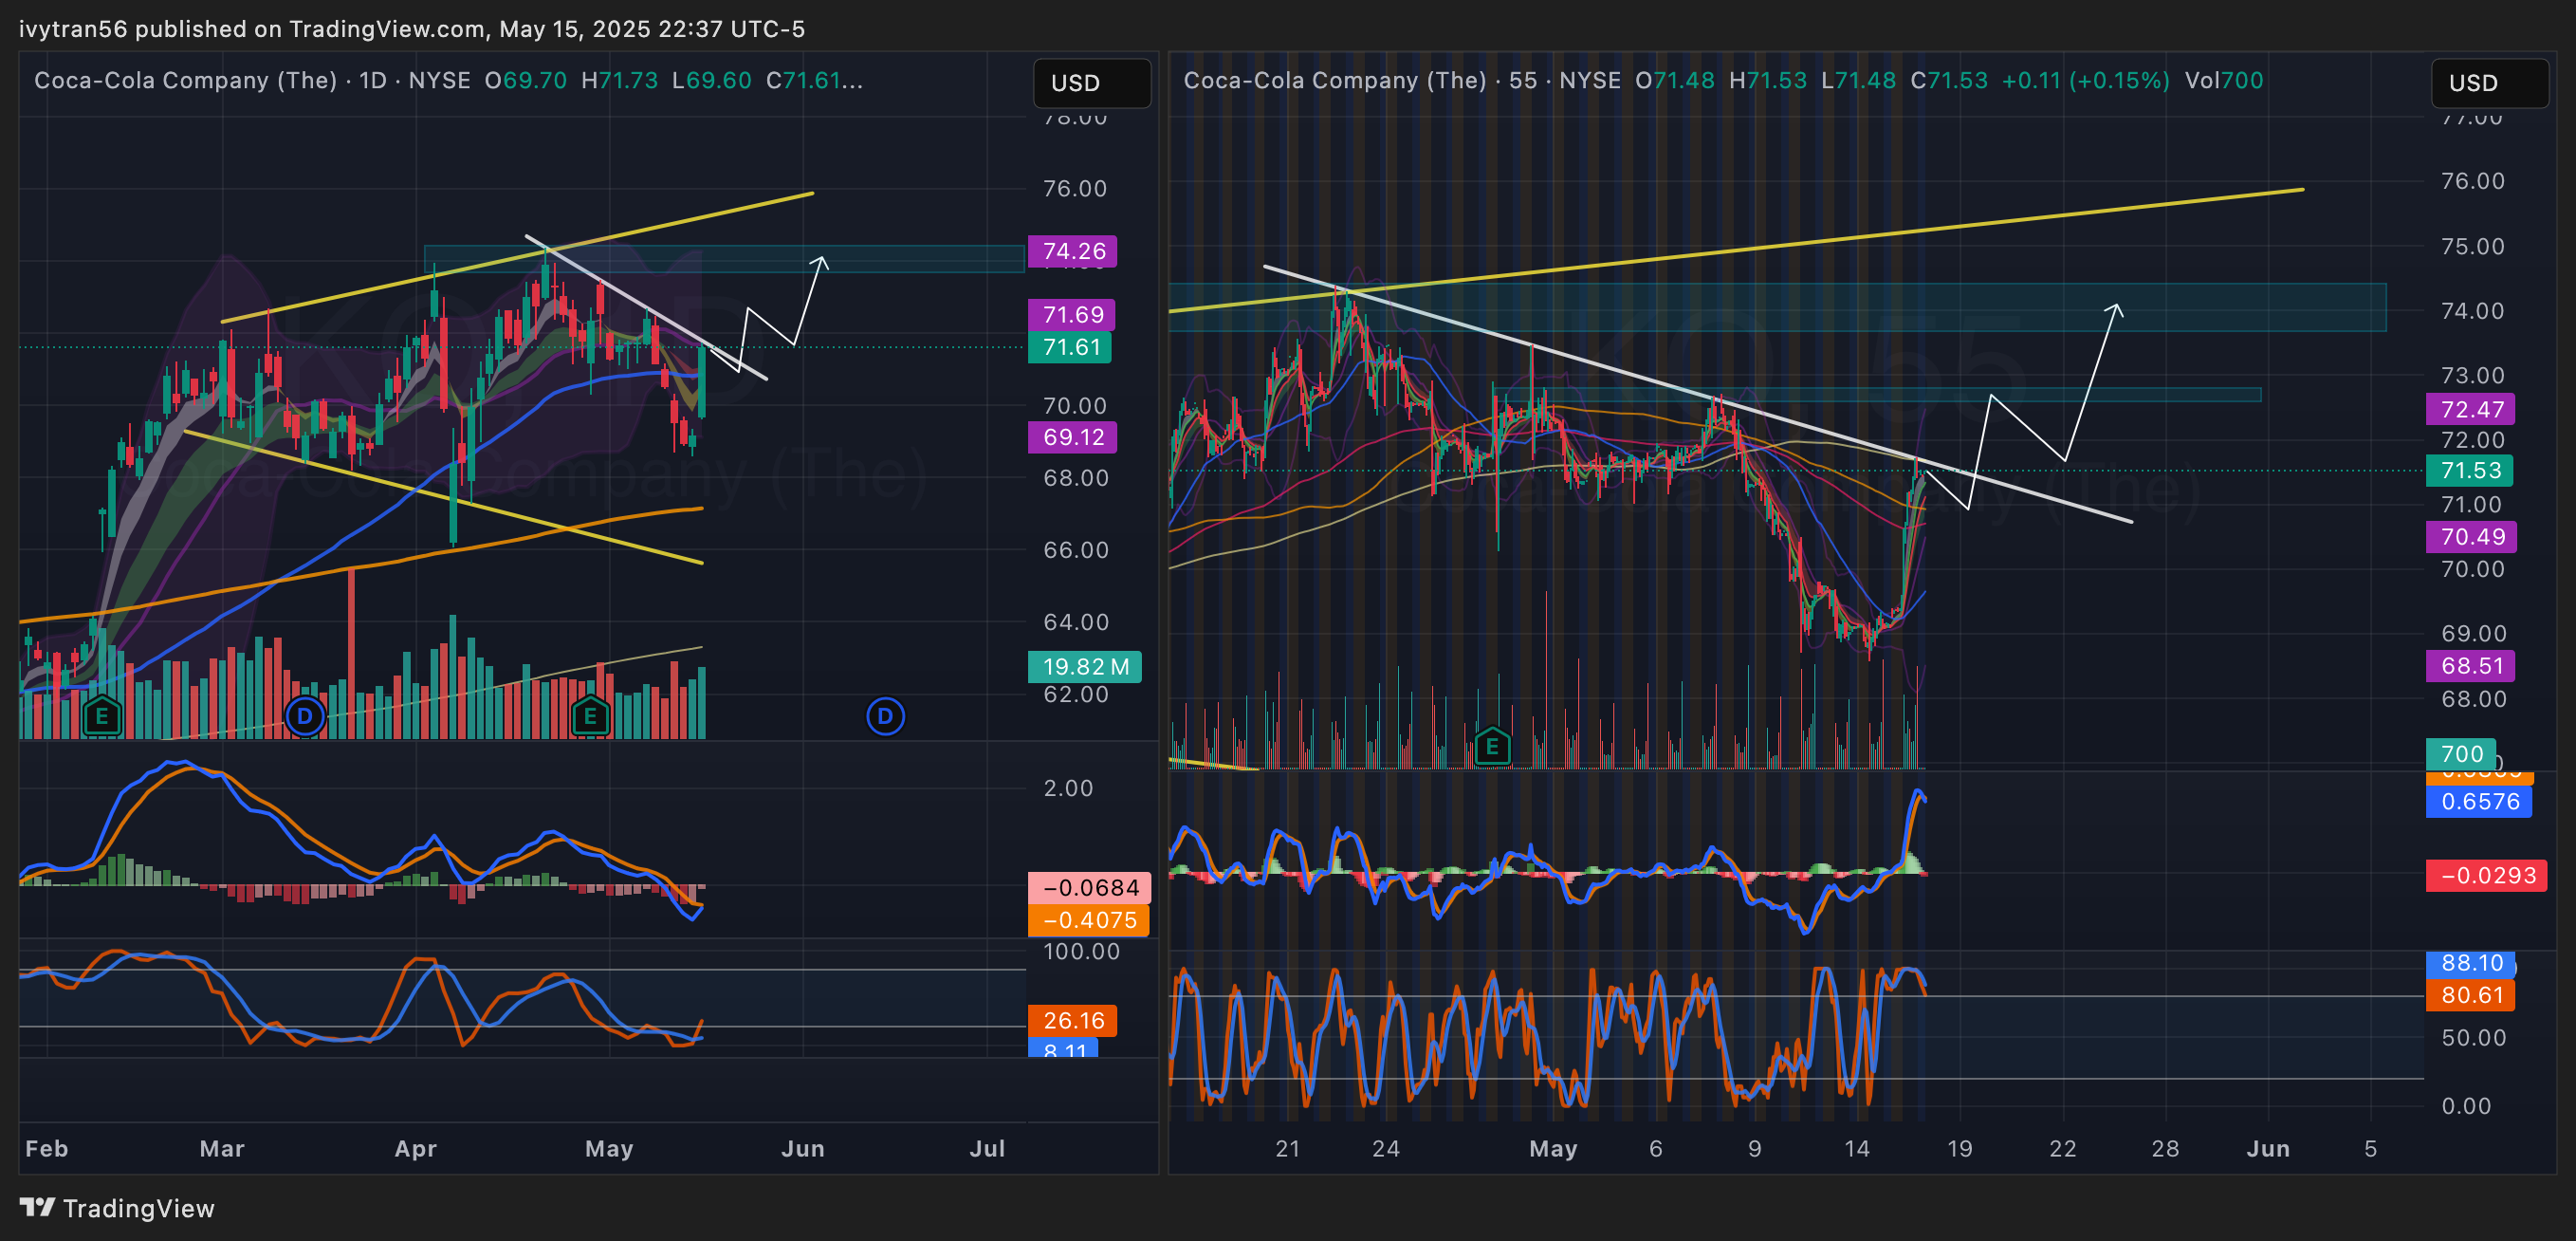Select the 71.69 purple price label

pyautogui.click(x=1072, y=315)
